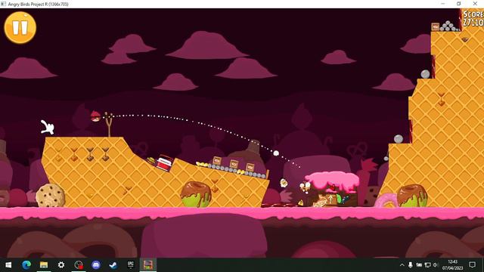Click the score counter
The width and height of the screenshot is (484, 272).
(473, 18)
